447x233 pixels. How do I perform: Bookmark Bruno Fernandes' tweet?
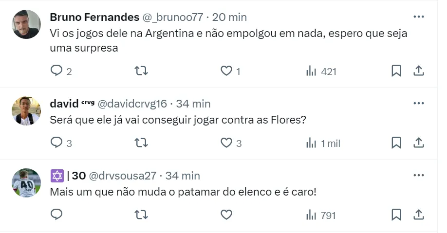pos(396,71)
